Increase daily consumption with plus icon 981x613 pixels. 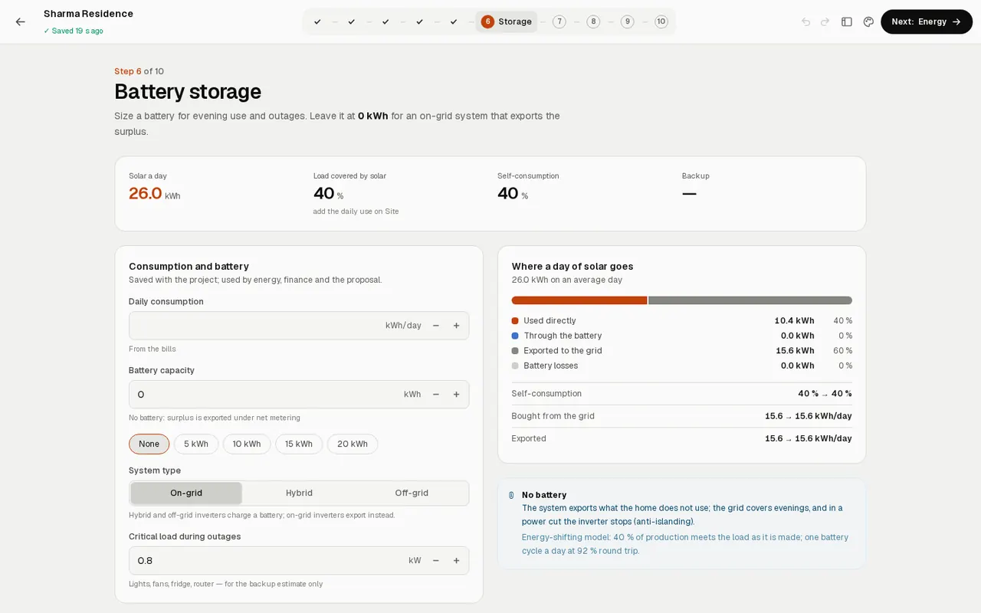(x=456, y=326)
